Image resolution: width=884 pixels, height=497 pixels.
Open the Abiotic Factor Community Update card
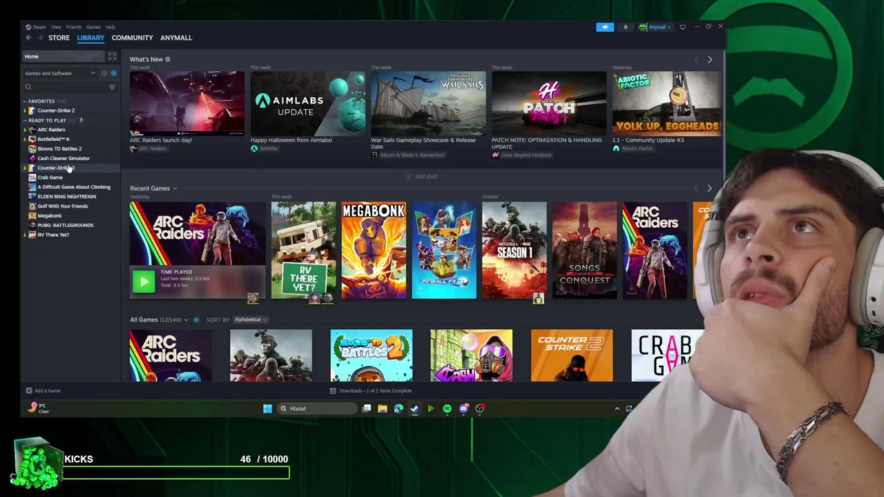[666, 104]
